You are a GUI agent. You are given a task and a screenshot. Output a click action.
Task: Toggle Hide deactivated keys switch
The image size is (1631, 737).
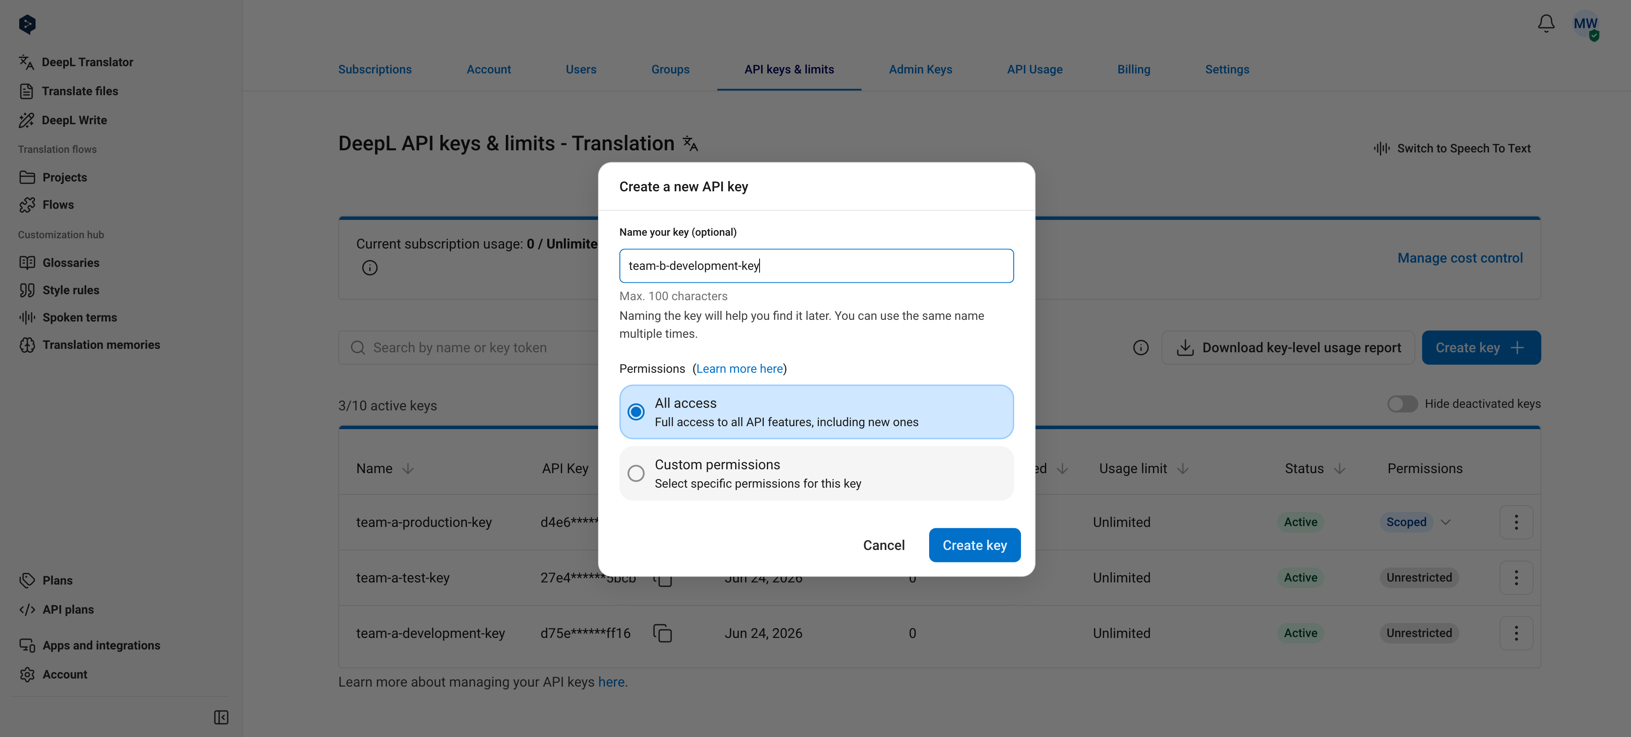(1402, 404)
